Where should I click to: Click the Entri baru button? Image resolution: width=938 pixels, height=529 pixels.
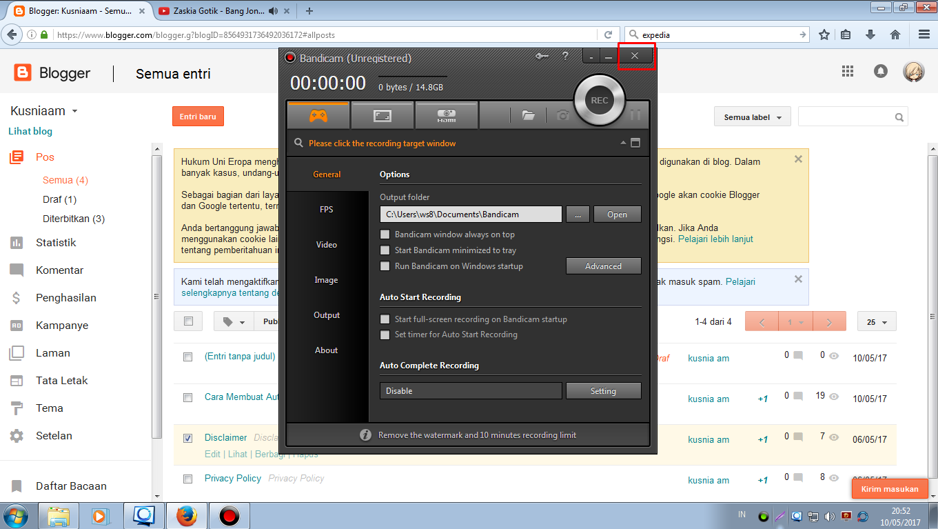click(x=198, y=117)
